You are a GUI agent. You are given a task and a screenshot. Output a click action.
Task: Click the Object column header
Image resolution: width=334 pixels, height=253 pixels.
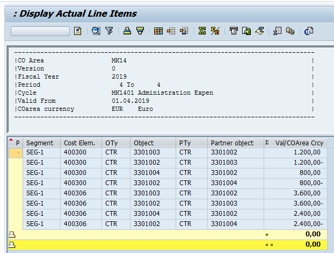[x=153, y=143]
